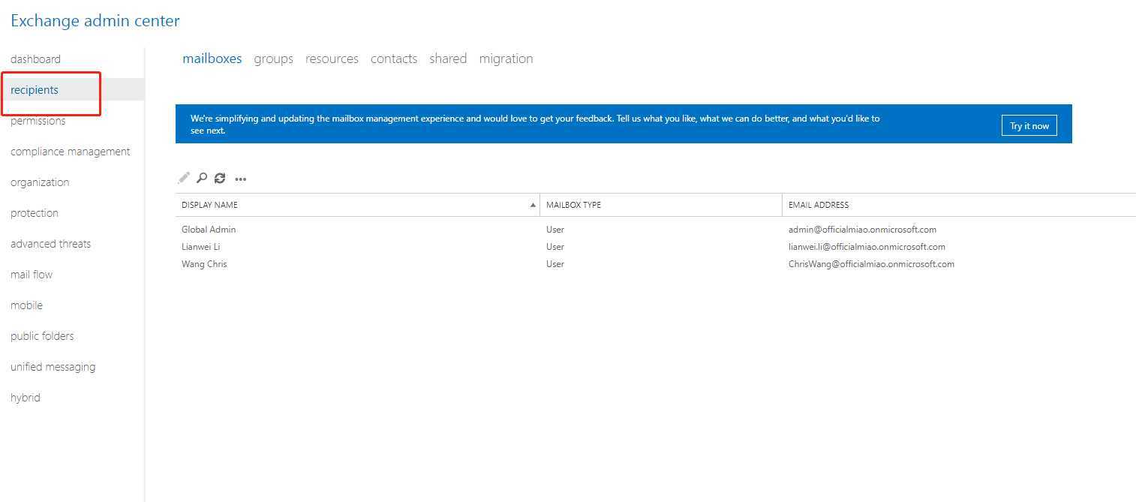Click the pencil edit icon
This screenshot has height=502, width=1136.
pos(184,178)
